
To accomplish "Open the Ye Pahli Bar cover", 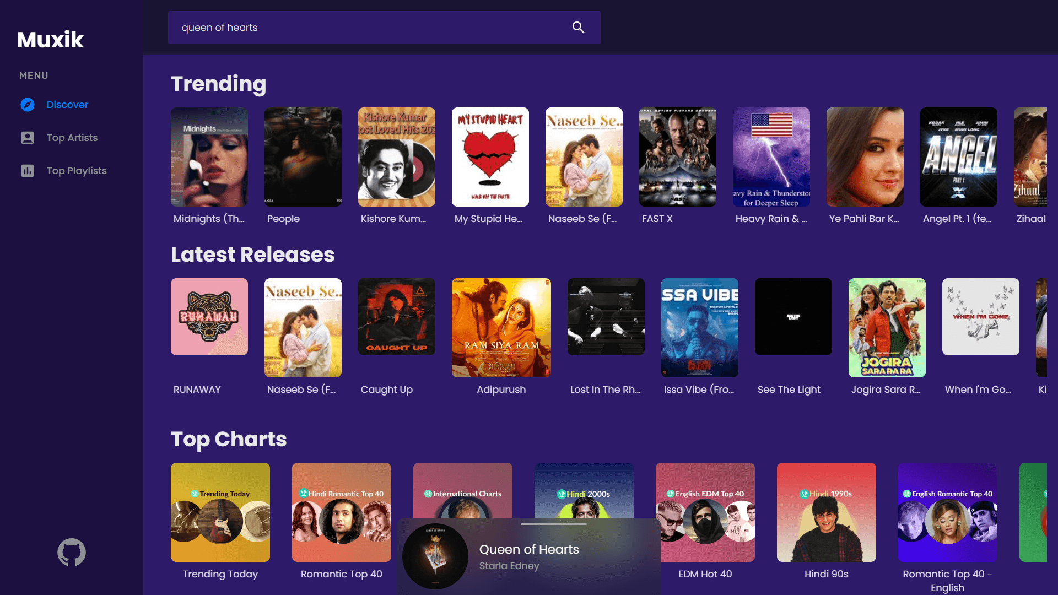I will pyautogui.click(x=865, y=157).
